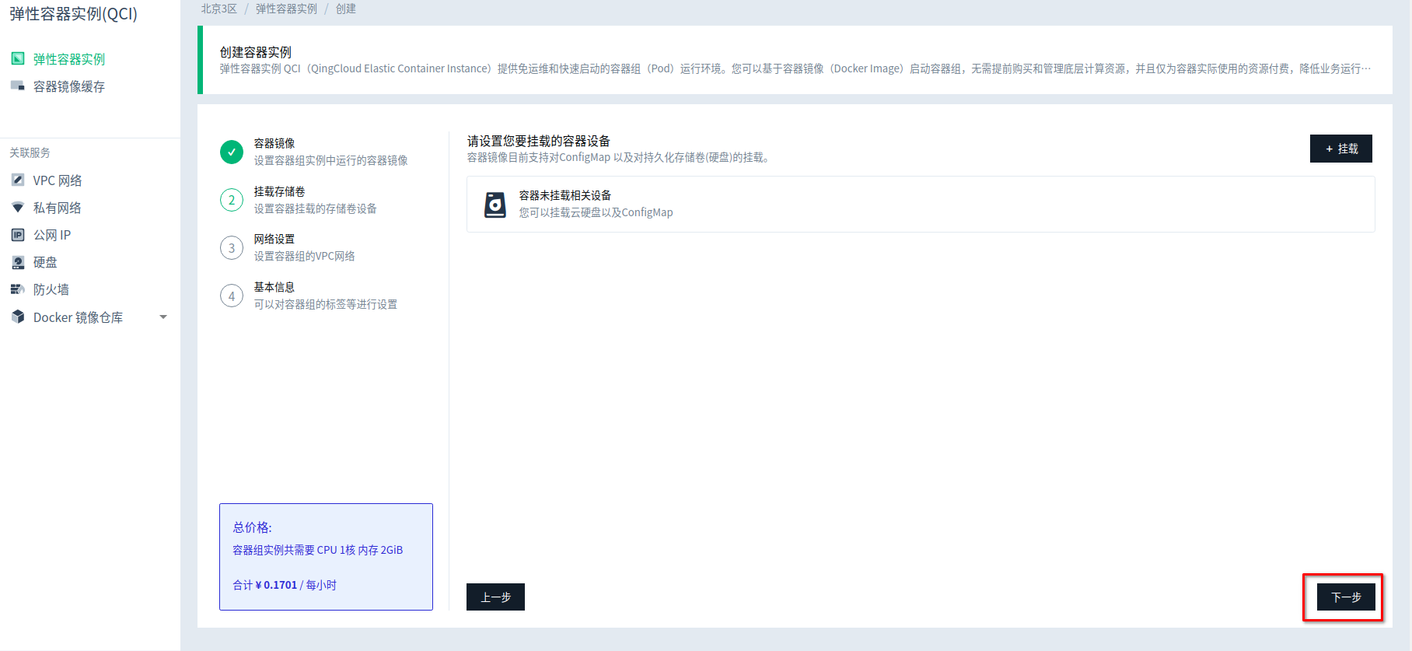Click the 创建容器实例 heading
This screenshot has height=651, width=1412.
point(256,52)
